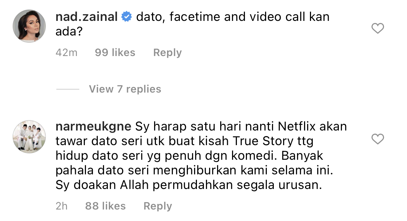
Task: Tap the verified badge beside nad.zainal
Action: (127, 17)
